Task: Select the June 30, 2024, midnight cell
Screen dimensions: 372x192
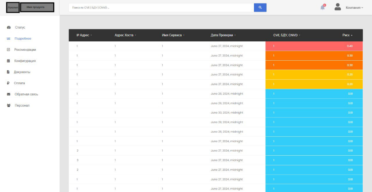Action: (x=227, y=113)
